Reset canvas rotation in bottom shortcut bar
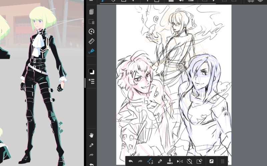 (x=189, y=161)
